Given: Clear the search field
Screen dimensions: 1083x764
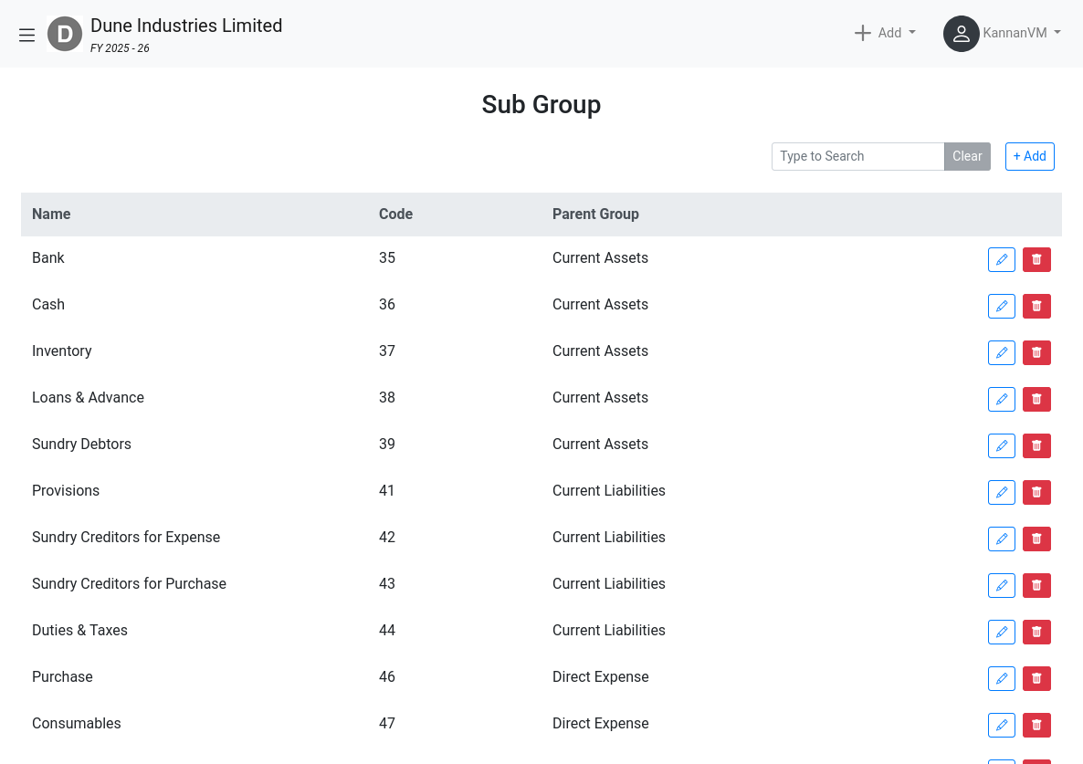Looking at the screenshot, I should [967, 157].
